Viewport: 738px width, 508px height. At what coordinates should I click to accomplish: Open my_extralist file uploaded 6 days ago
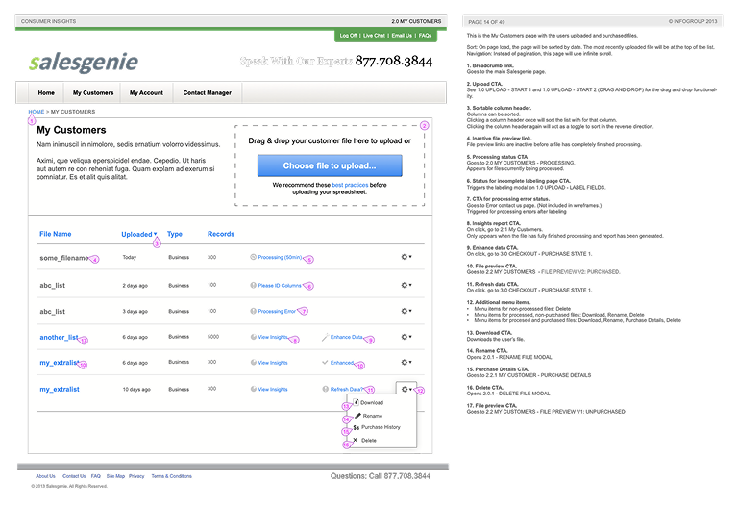(x=60, y=363)
